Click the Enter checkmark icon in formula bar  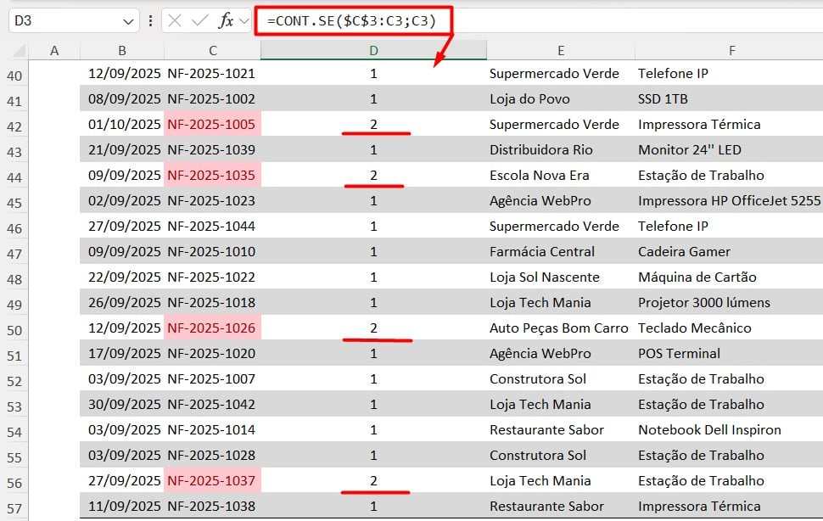199,20
